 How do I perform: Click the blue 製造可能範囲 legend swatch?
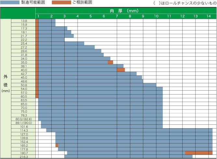10,3
